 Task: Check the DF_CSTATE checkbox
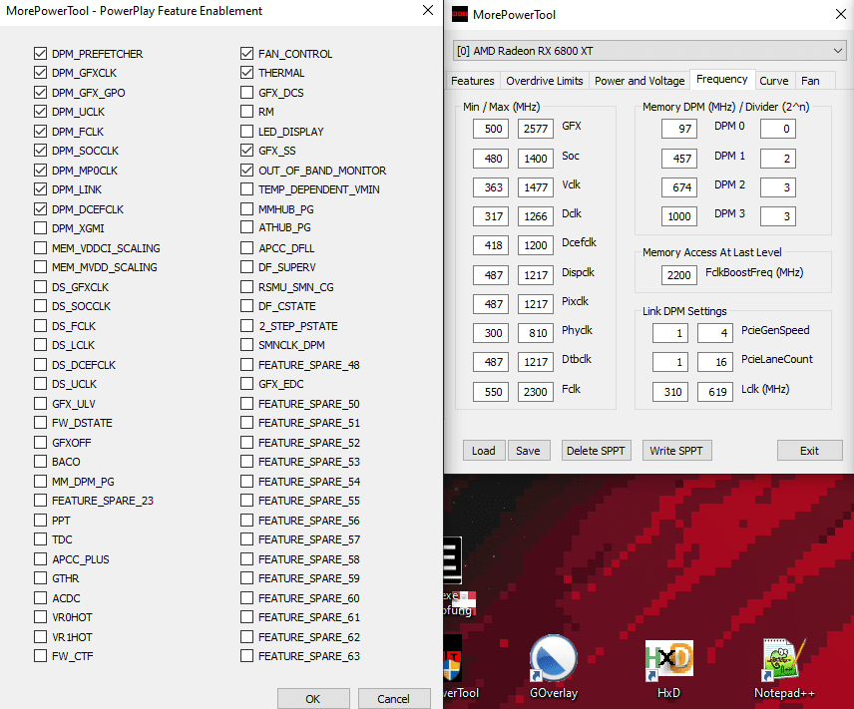point(246,306)
